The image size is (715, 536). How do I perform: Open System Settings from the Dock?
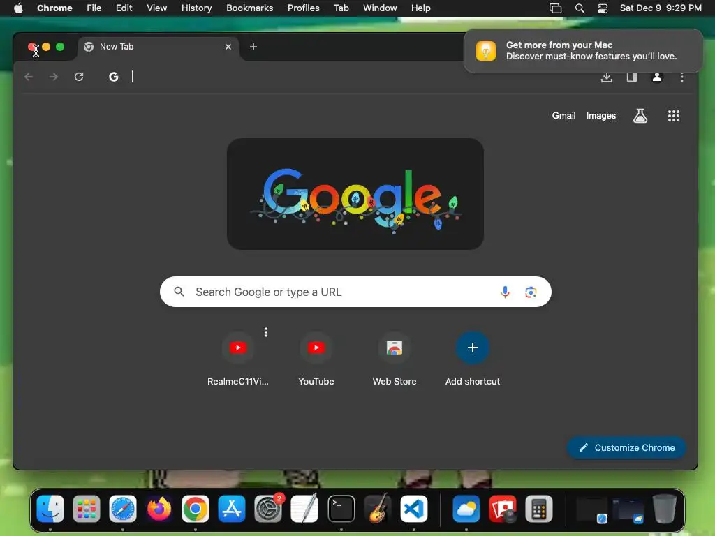pos(268,509)
